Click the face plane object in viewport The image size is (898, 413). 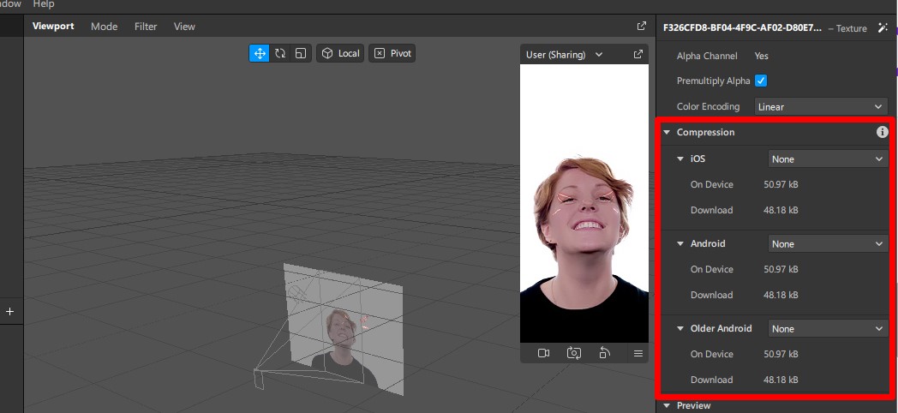[x=344, y=329]
